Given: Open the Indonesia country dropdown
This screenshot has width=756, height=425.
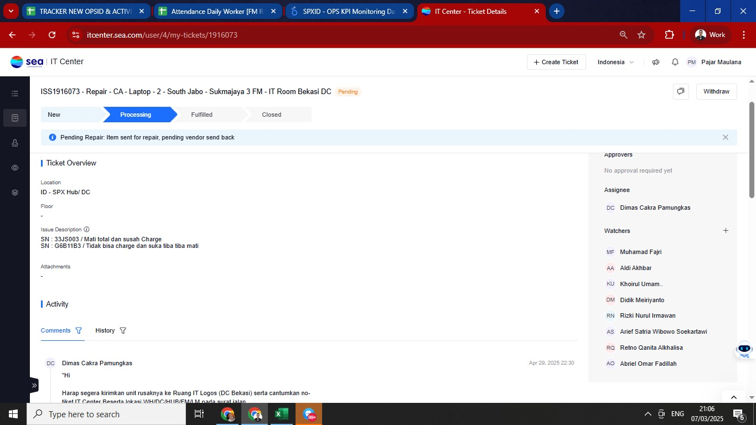Looking at the screenshot, I should tap(615, 62).
